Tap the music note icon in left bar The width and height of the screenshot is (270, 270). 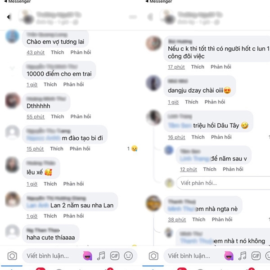[x=101, y=256]
